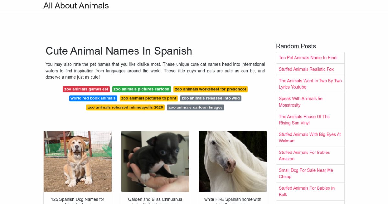Select the 'zoo animals cartoon images' gray tag
Screen dimensions: 388x204
[195, 107]
